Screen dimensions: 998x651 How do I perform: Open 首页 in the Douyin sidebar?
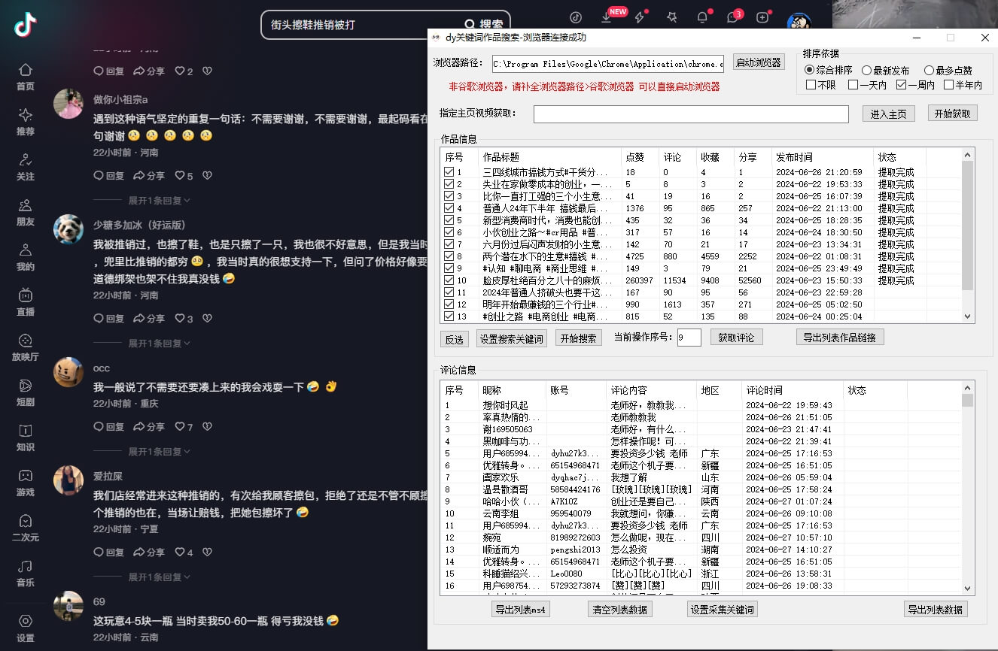(25, 77)
